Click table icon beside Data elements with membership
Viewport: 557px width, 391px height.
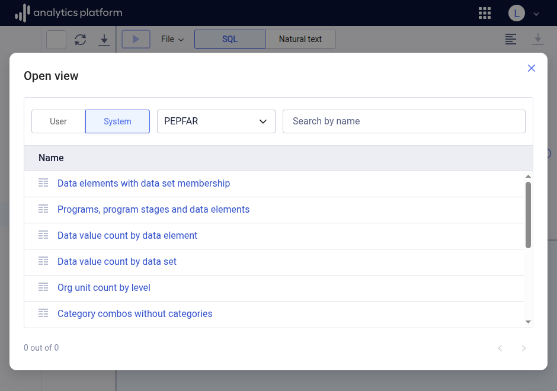pyautogui.click(x=43, y=183)
